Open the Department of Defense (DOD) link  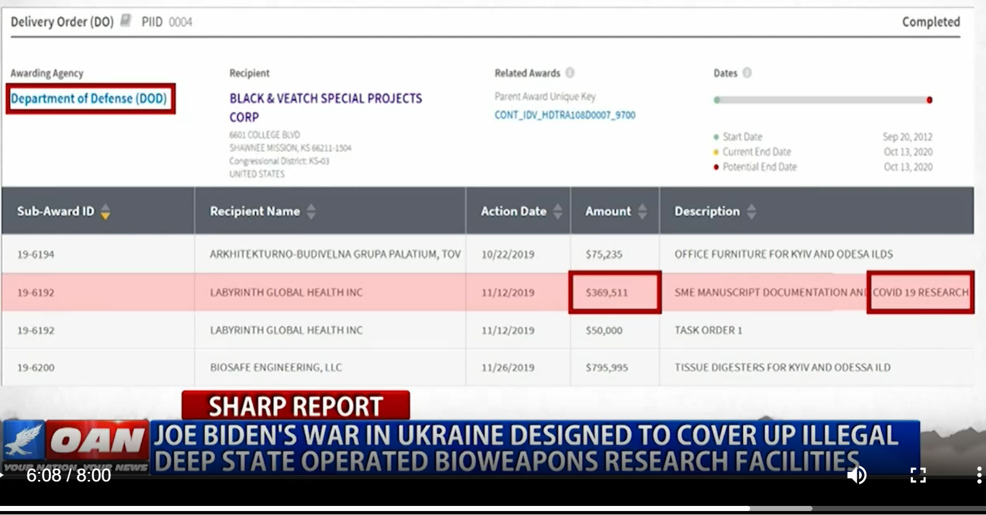[x=89, y=99]
